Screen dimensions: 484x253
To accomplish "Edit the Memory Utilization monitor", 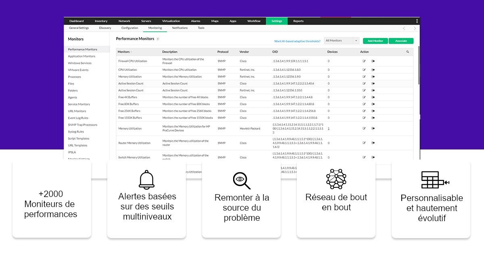I will 364,76.
